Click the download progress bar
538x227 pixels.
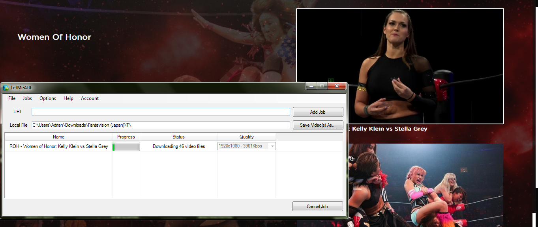pyautogui.click(x=126, y=147)
